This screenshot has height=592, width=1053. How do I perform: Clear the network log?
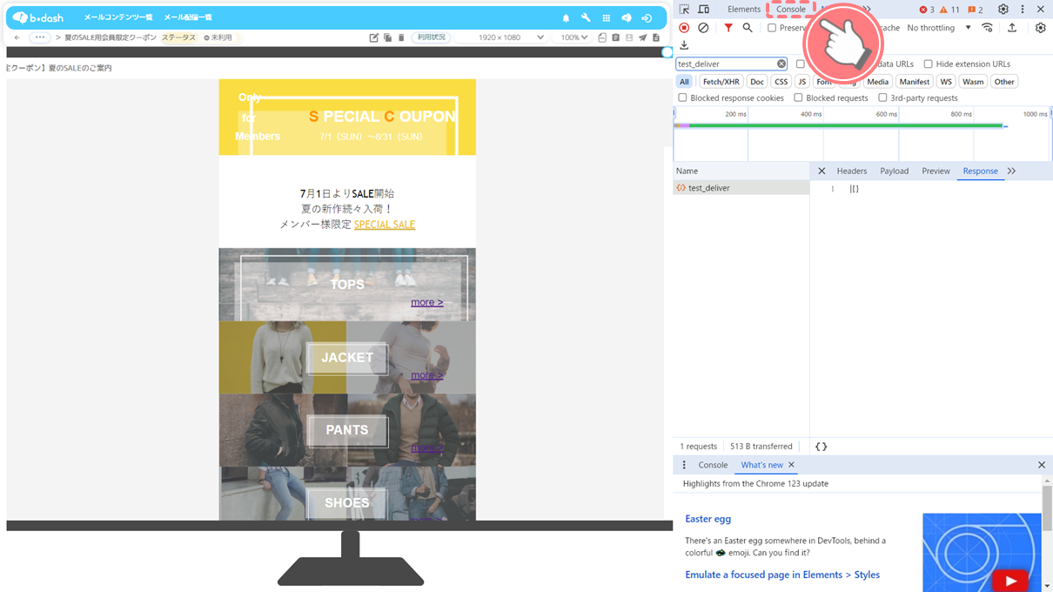click(703, 28)
